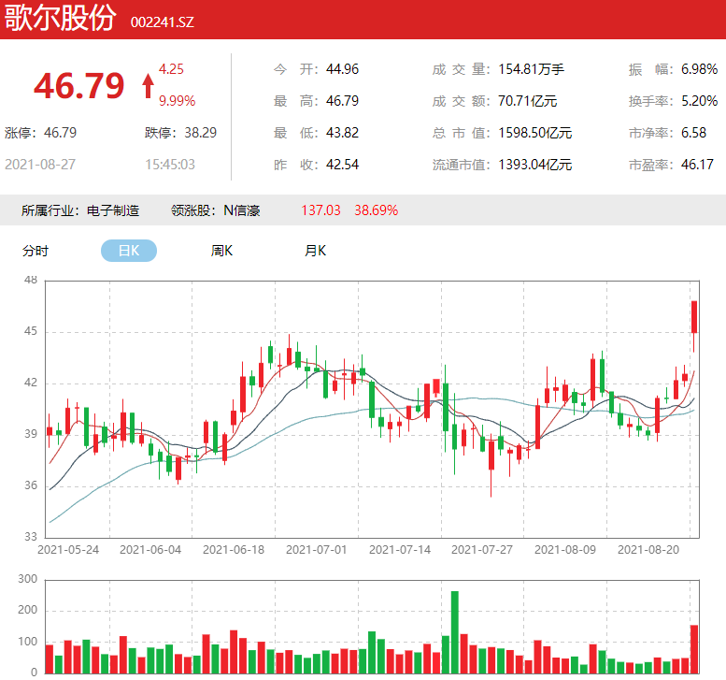726x680 pixels.
Task: Click the 涨停 limit-up price 46.79
Action: 60,133
